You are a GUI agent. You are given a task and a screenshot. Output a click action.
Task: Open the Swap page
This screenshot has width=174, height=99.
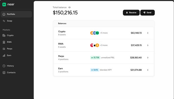[16, 21]
